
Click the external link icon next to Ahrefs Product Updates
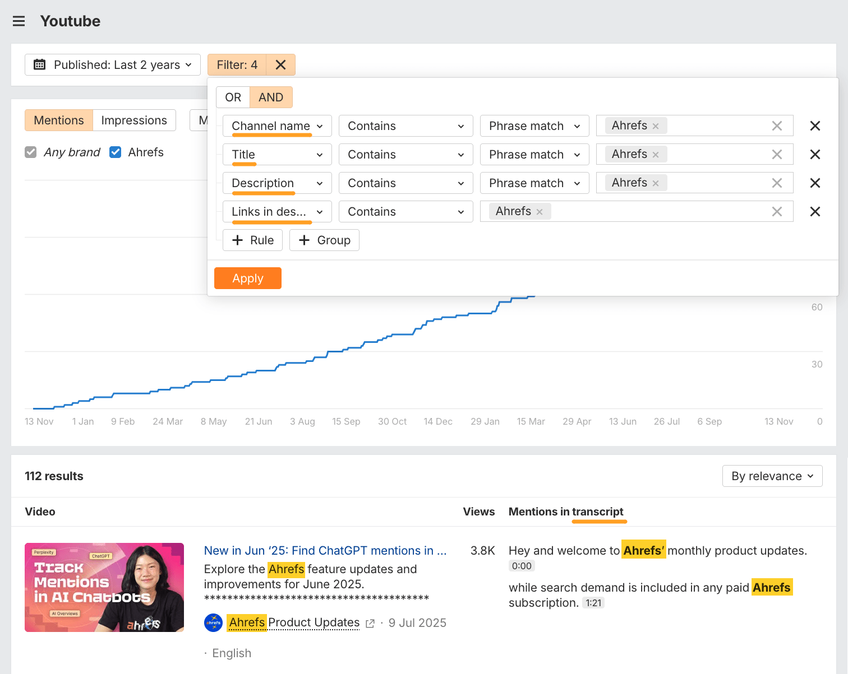point(370,623)
